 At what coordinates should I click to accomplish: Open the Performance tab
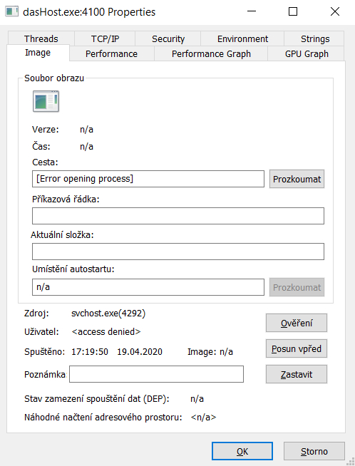coord(111,53)
